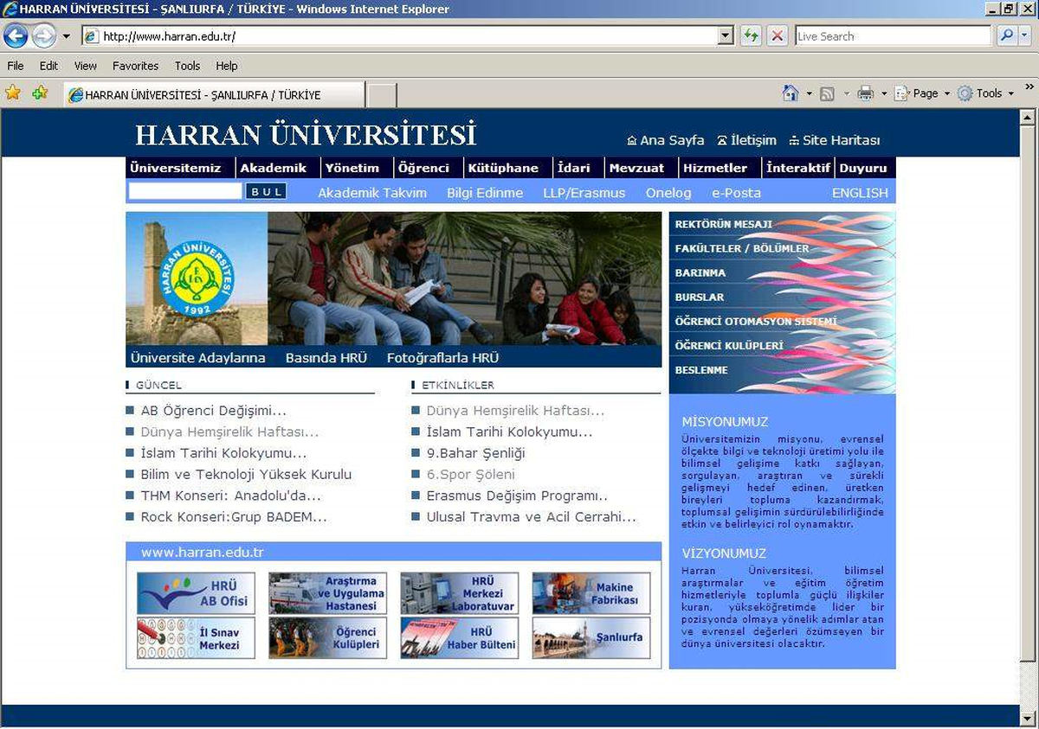Image resolution: width=1039 pixels, height=729 pixels.
Task: Open AB Öğrenci Değişimi news item
Action: pyautogui.click(x=213, y=411)
